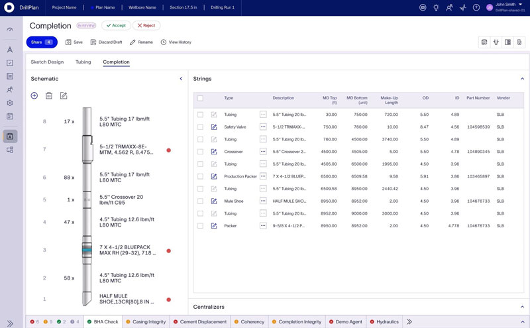The width and height of the screenshot is (530, 328).
Task: Collapse the Schematic panel with chevron
Action: pyautogui.click(x=181, y=79)
